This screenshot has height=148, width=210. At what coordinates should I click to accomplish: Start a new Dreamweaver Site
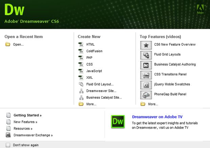click(x=101, y=91)
